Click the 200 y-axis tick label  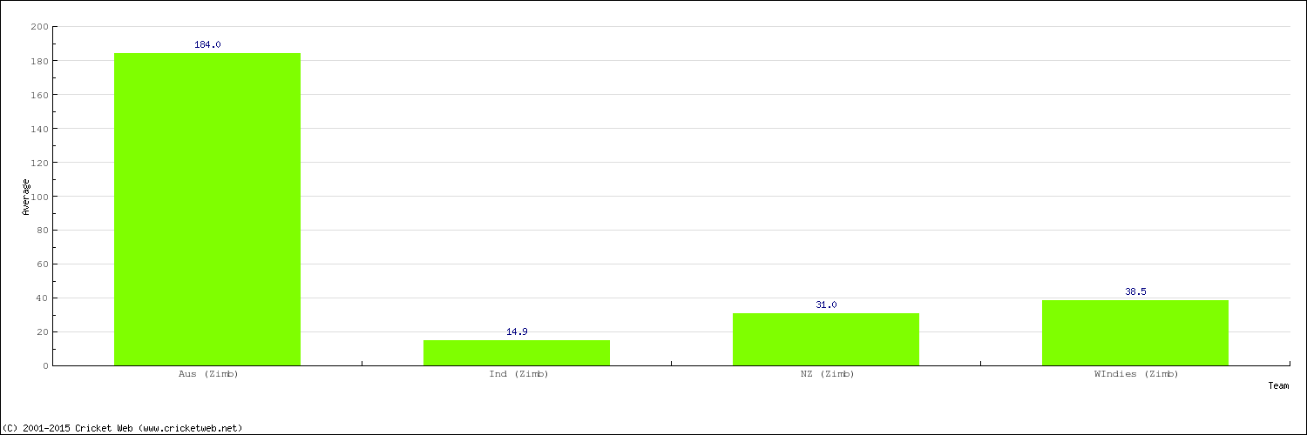pos(39,27)
